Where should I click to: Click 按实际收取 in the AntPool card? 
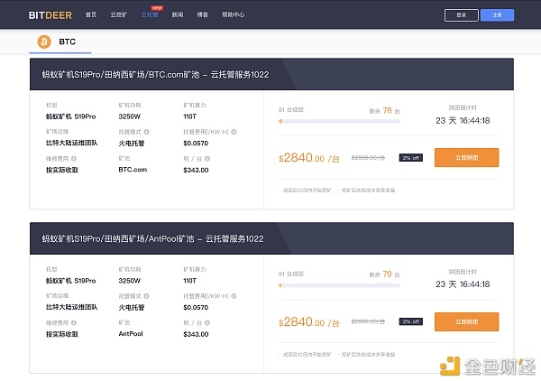tap(62, 334)
